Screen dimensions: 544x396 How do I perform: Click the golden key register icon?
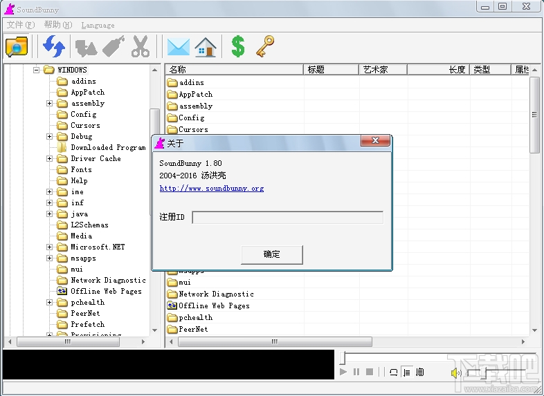coord(265,46)
